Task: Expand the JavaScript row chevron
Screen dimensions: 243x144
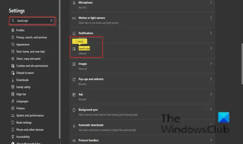Action: 211,48
